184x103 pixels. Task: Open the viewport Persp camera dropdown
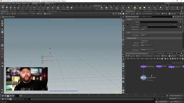[112, 20]
